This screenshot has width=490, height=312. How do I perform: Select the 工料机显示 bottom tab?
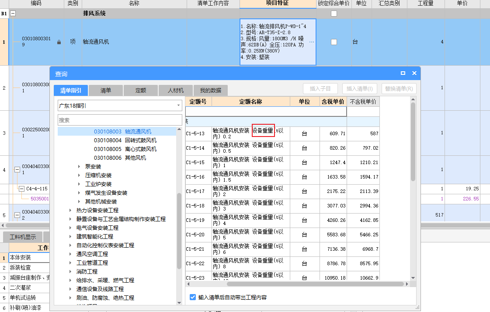(x=22, y=237)
